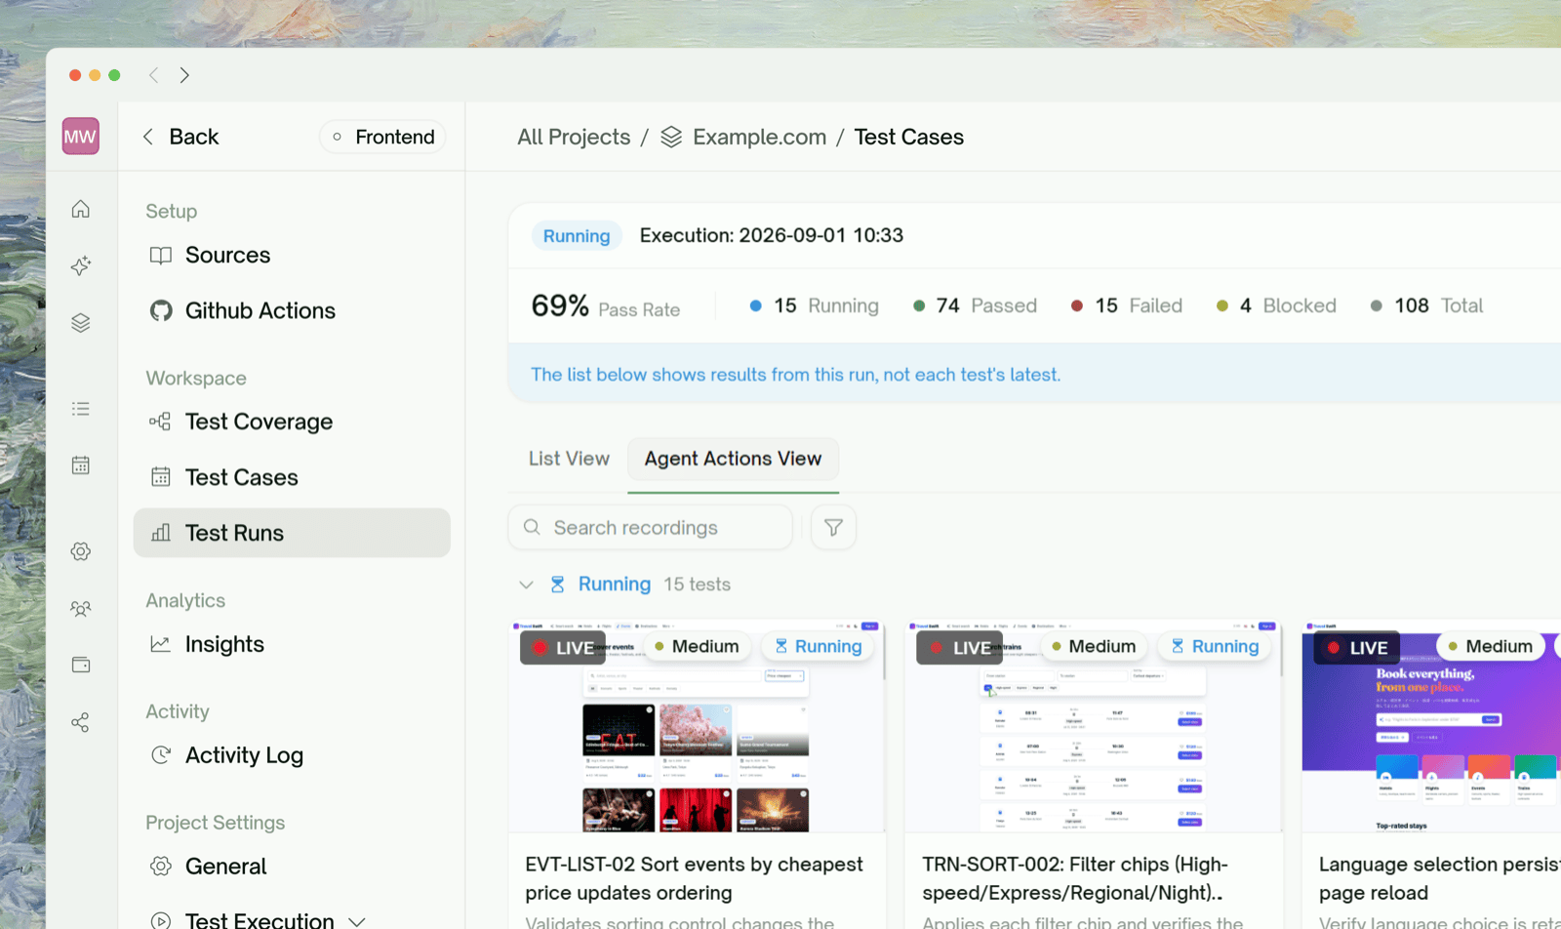Click the layers icon beside Example.com
Screen dimensions: 1561x929
(x=671, y=137)
